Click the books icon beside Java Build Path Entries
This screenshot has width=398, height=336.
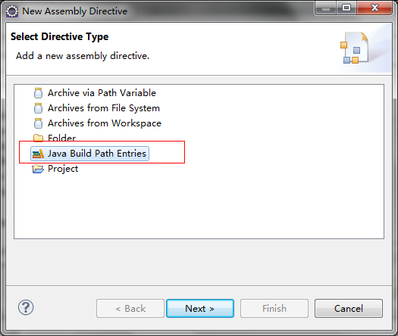[38, 154]
